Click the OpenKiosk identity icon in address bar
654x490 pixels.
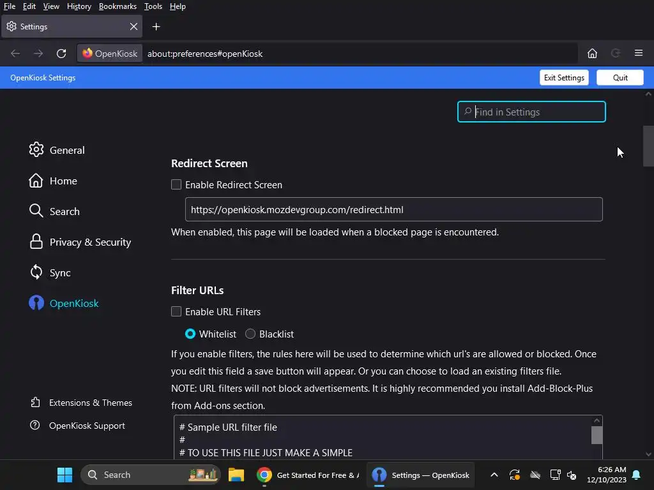pos(110,54)
